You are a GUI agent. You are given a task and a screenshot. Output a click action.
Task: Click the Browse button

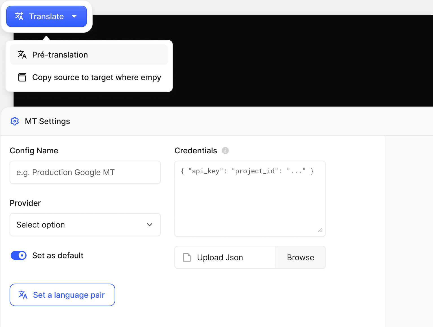301,257
